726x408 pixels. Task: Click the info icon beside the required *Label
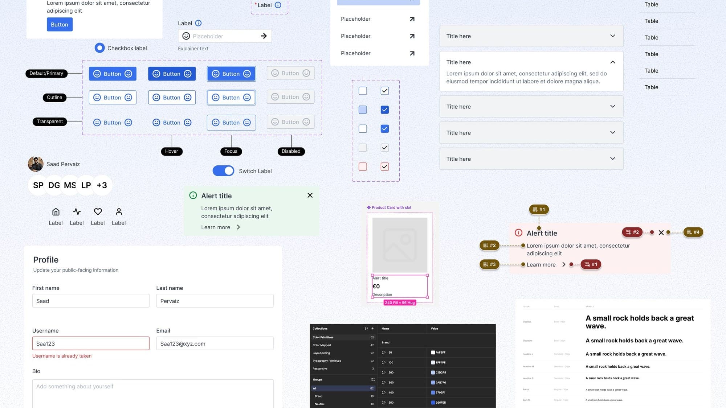point(278,5)
